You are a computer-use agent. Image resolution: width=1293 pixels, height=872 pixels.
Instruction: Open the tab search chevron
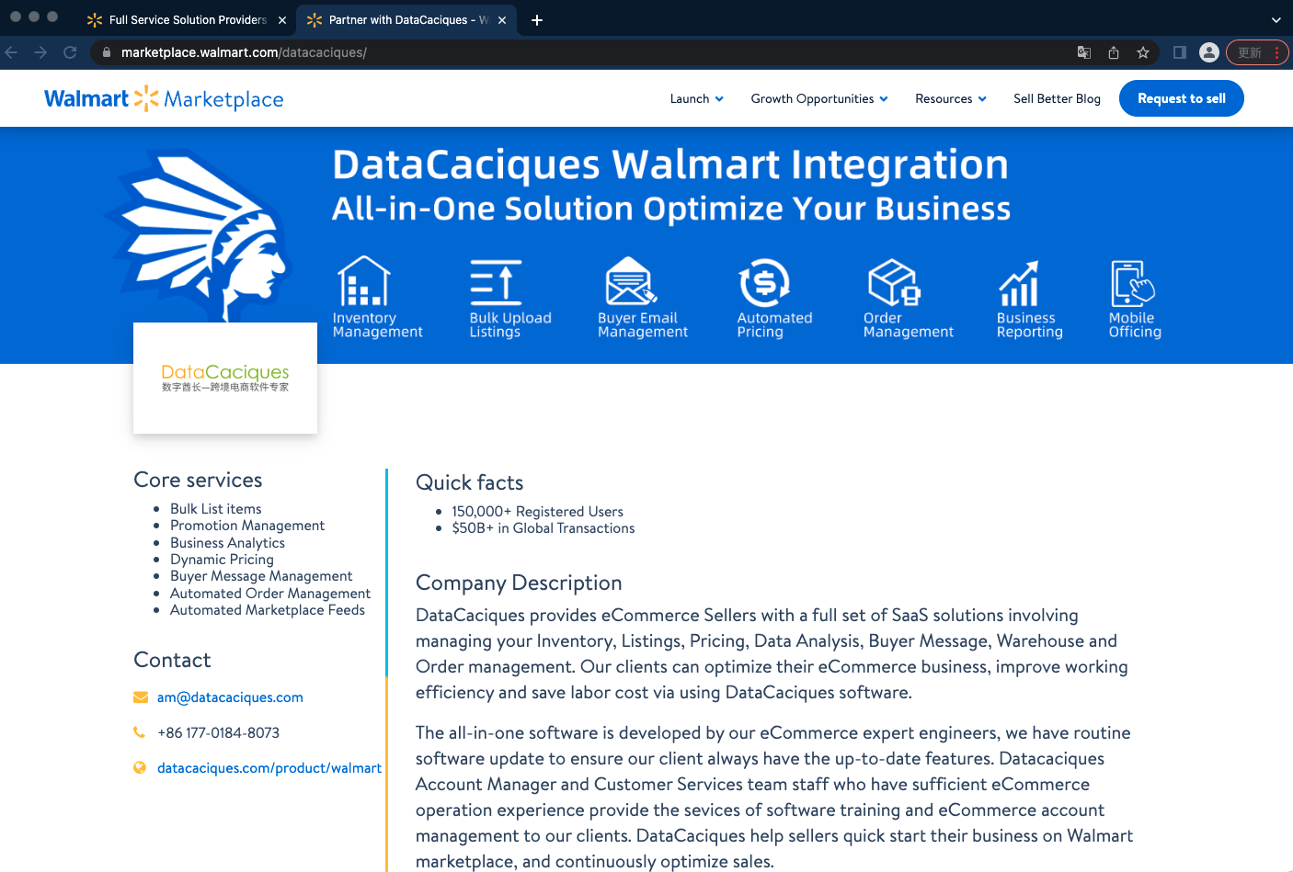tap(1276, 20)
